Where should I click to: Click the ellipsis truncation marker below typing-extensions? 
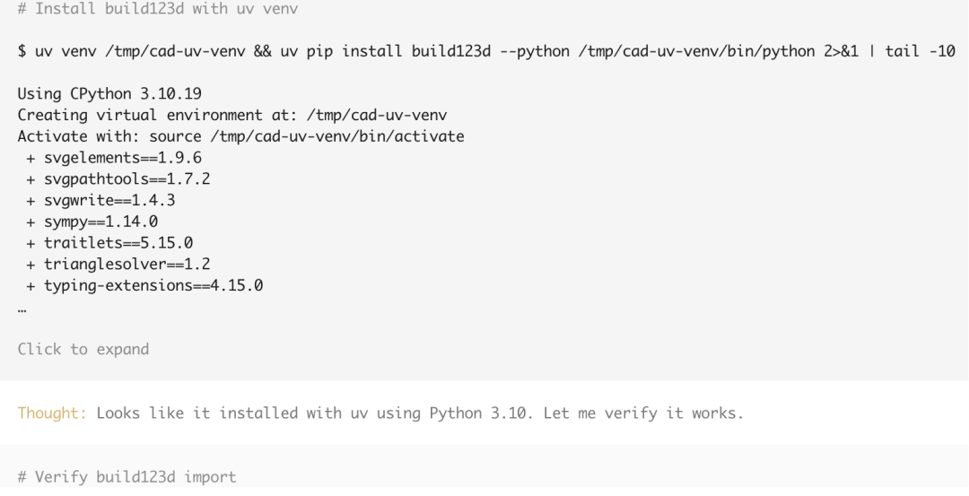pyautogui.click(x=22, y=308)
